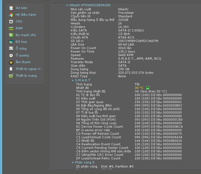Click the C4 Reallocation Event Count row

pos(98,144)
